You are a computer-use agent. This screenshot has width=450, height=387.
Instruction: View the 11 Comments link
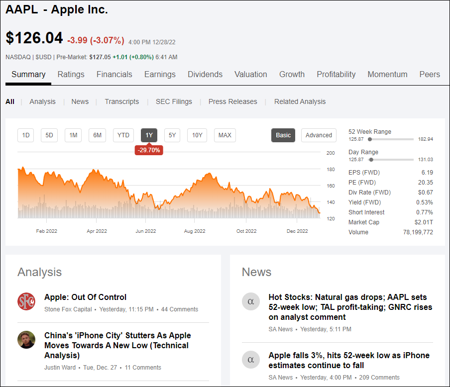(x=143, y=368)
